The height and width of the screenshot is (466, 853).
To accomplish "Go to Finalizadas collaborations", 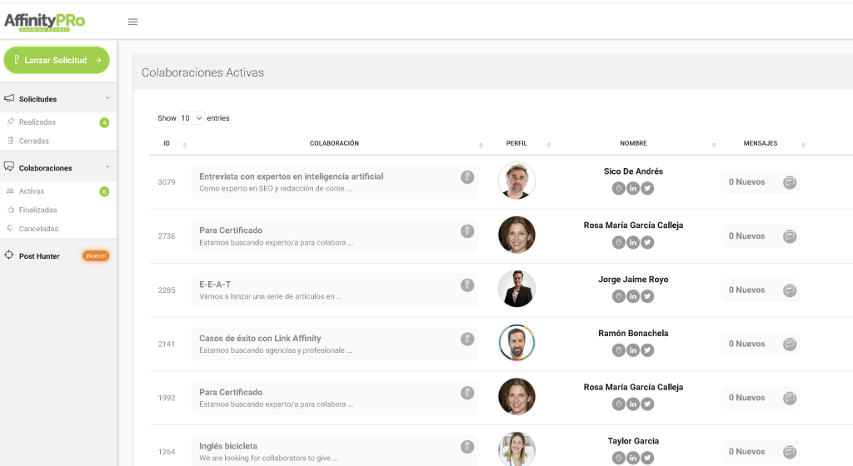I will click(37, 210).
